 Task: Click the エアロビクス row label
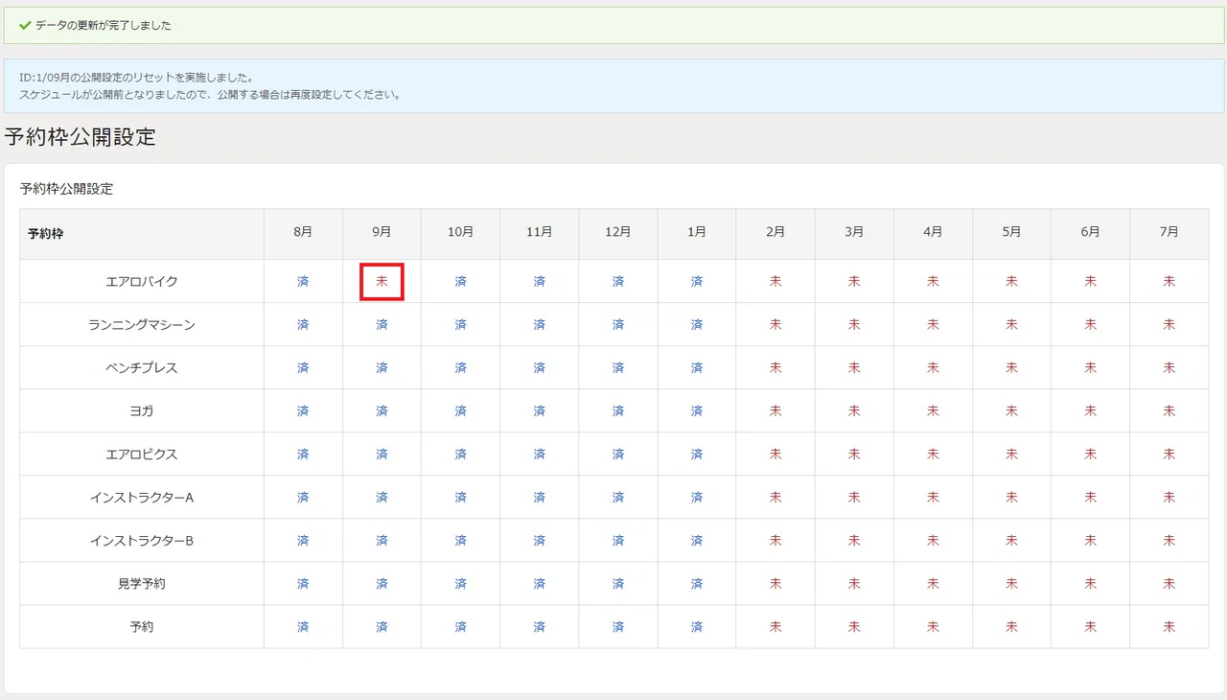(x=142, y=455)
